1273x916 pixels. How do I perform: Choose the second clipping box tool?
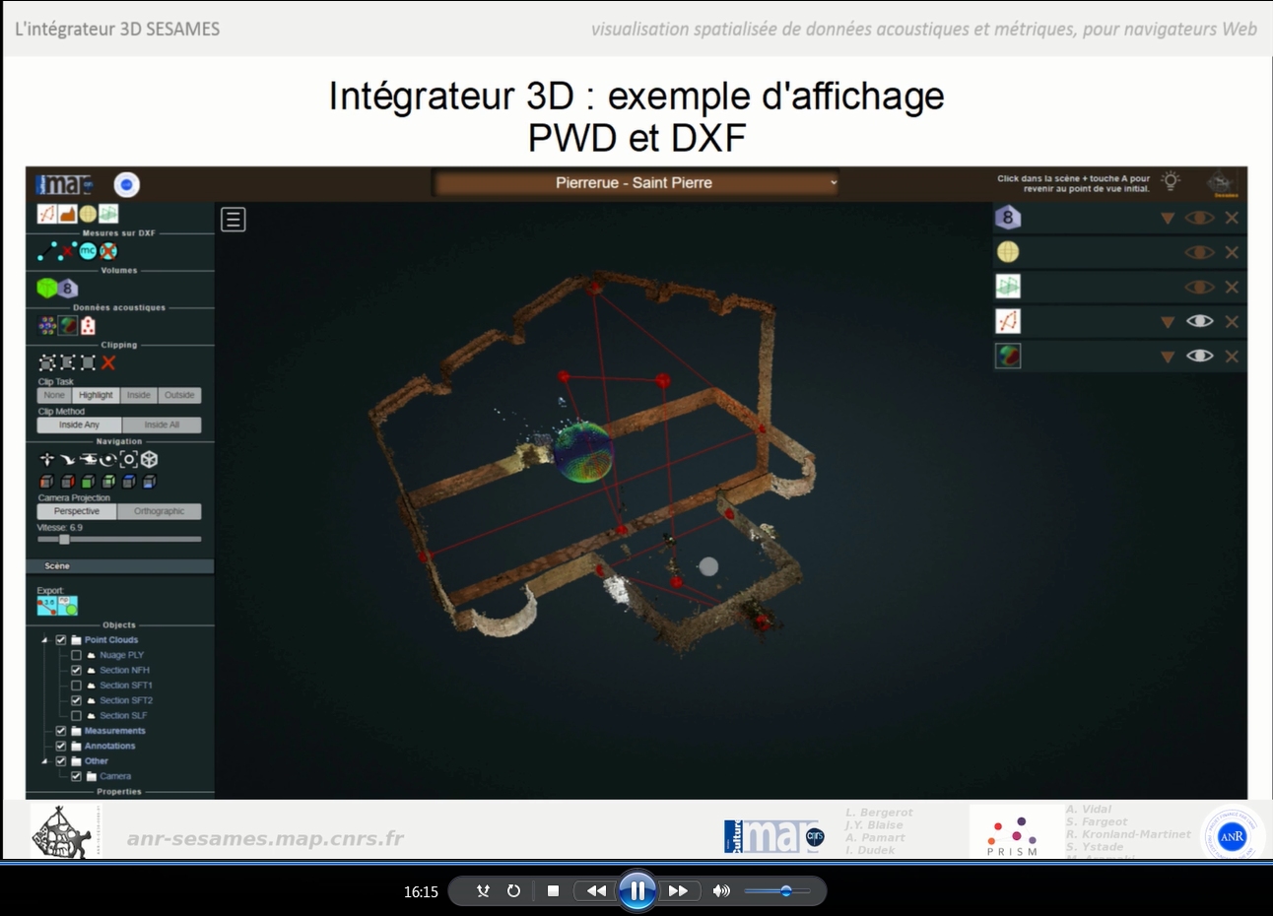(67, 362)
